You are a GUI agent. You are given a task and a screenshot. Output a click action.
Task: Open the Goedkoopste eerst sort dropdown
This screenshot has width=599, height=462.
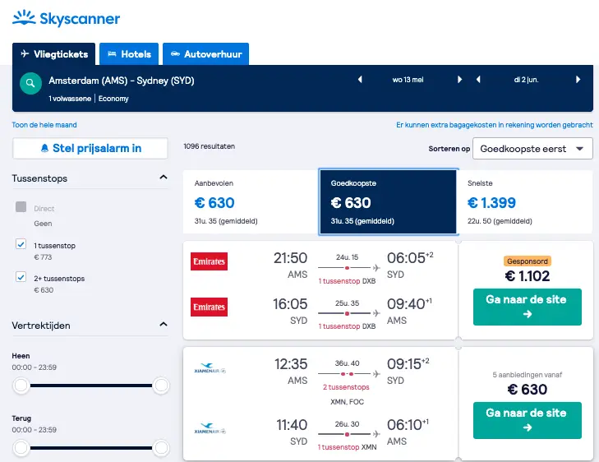532,149
